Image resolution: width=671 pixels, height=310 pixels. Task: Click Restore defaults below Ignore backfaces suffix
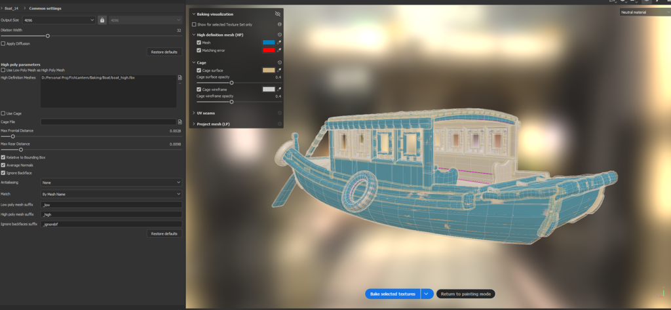pyautogui.click(x=164, y=234)
